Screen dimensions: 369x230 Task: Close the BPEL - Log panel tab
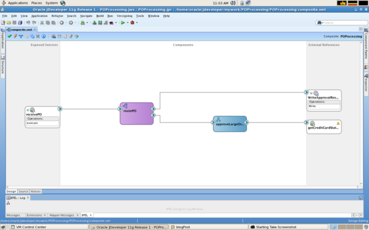click(28, 198)
